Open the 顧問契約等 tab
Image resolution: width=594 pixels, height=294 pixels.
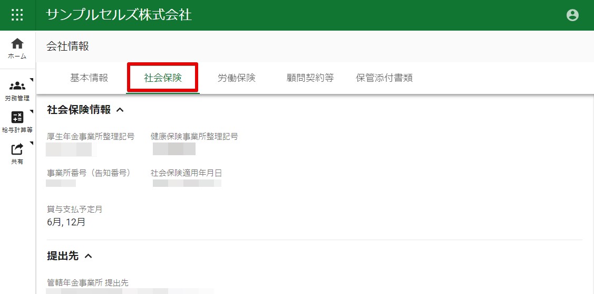[310, 78]
